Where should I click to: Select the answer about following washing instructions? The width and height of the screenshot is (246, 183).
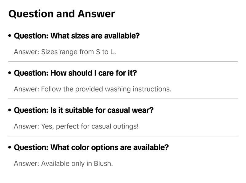point(93,89)
